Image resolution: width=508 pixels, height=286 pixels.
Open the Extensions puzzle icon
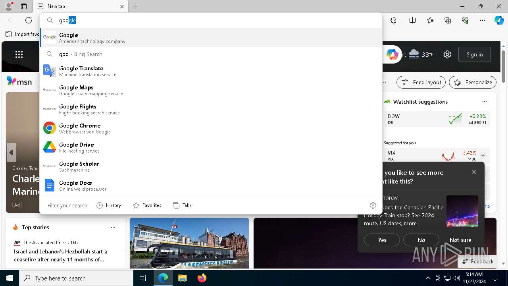393,20
